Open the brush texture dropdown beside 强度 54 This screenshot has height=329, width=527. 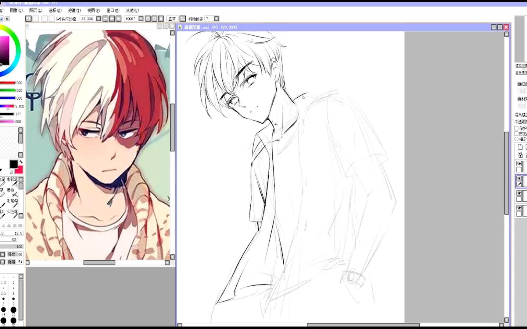pyautogui.click(x=2, y=262)
